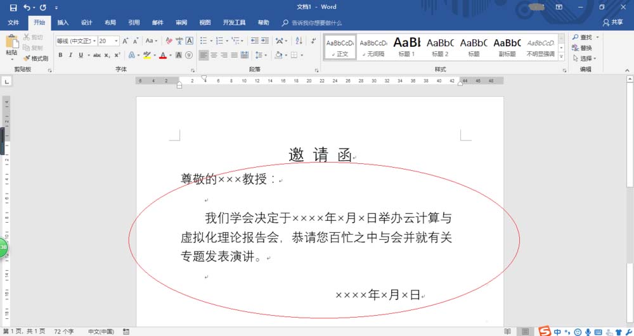This screenshot has width=634, height=336.
Task: Click the Paste clipboard icon
Action: [x=11, y=42]
